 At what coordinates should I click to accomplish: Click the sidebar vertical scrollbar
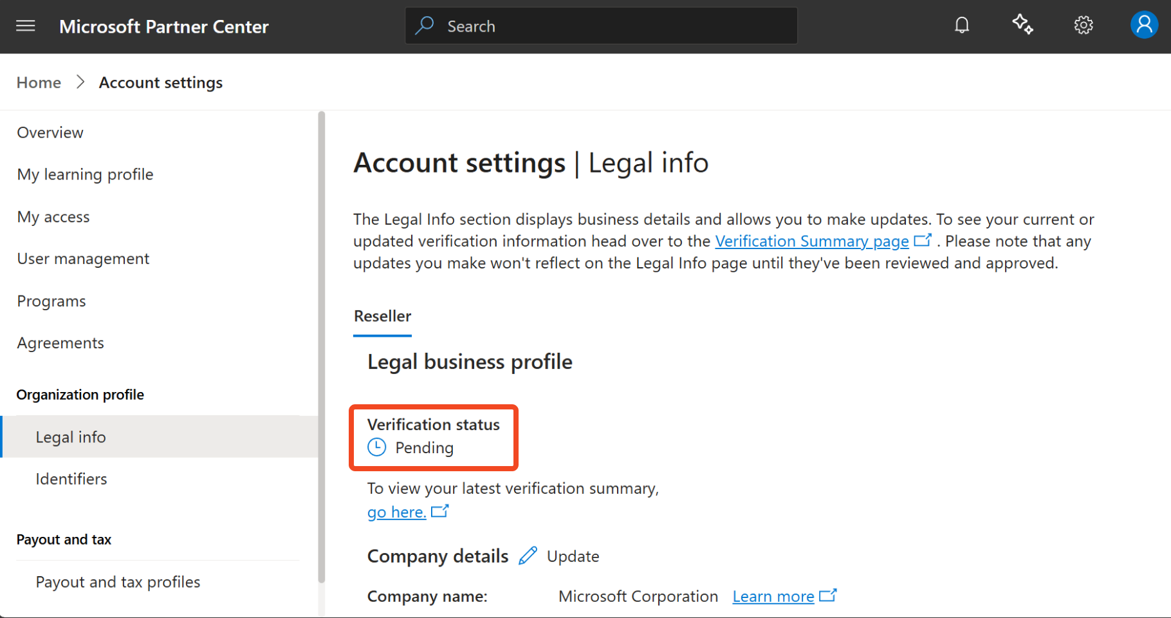[322, 348]
